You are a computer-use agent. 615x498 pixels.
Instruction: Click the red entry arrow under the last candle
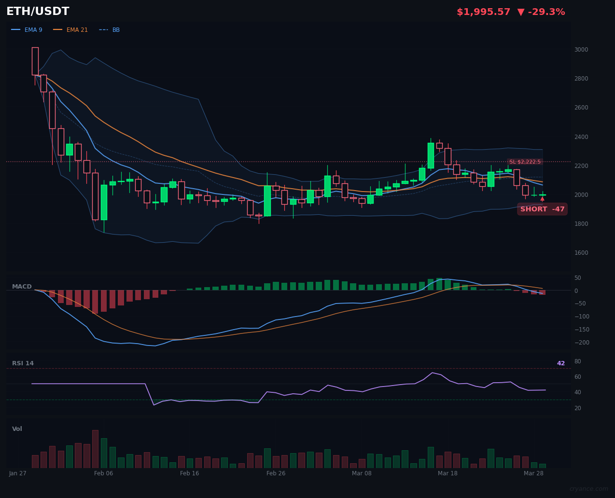coord(543,200)
